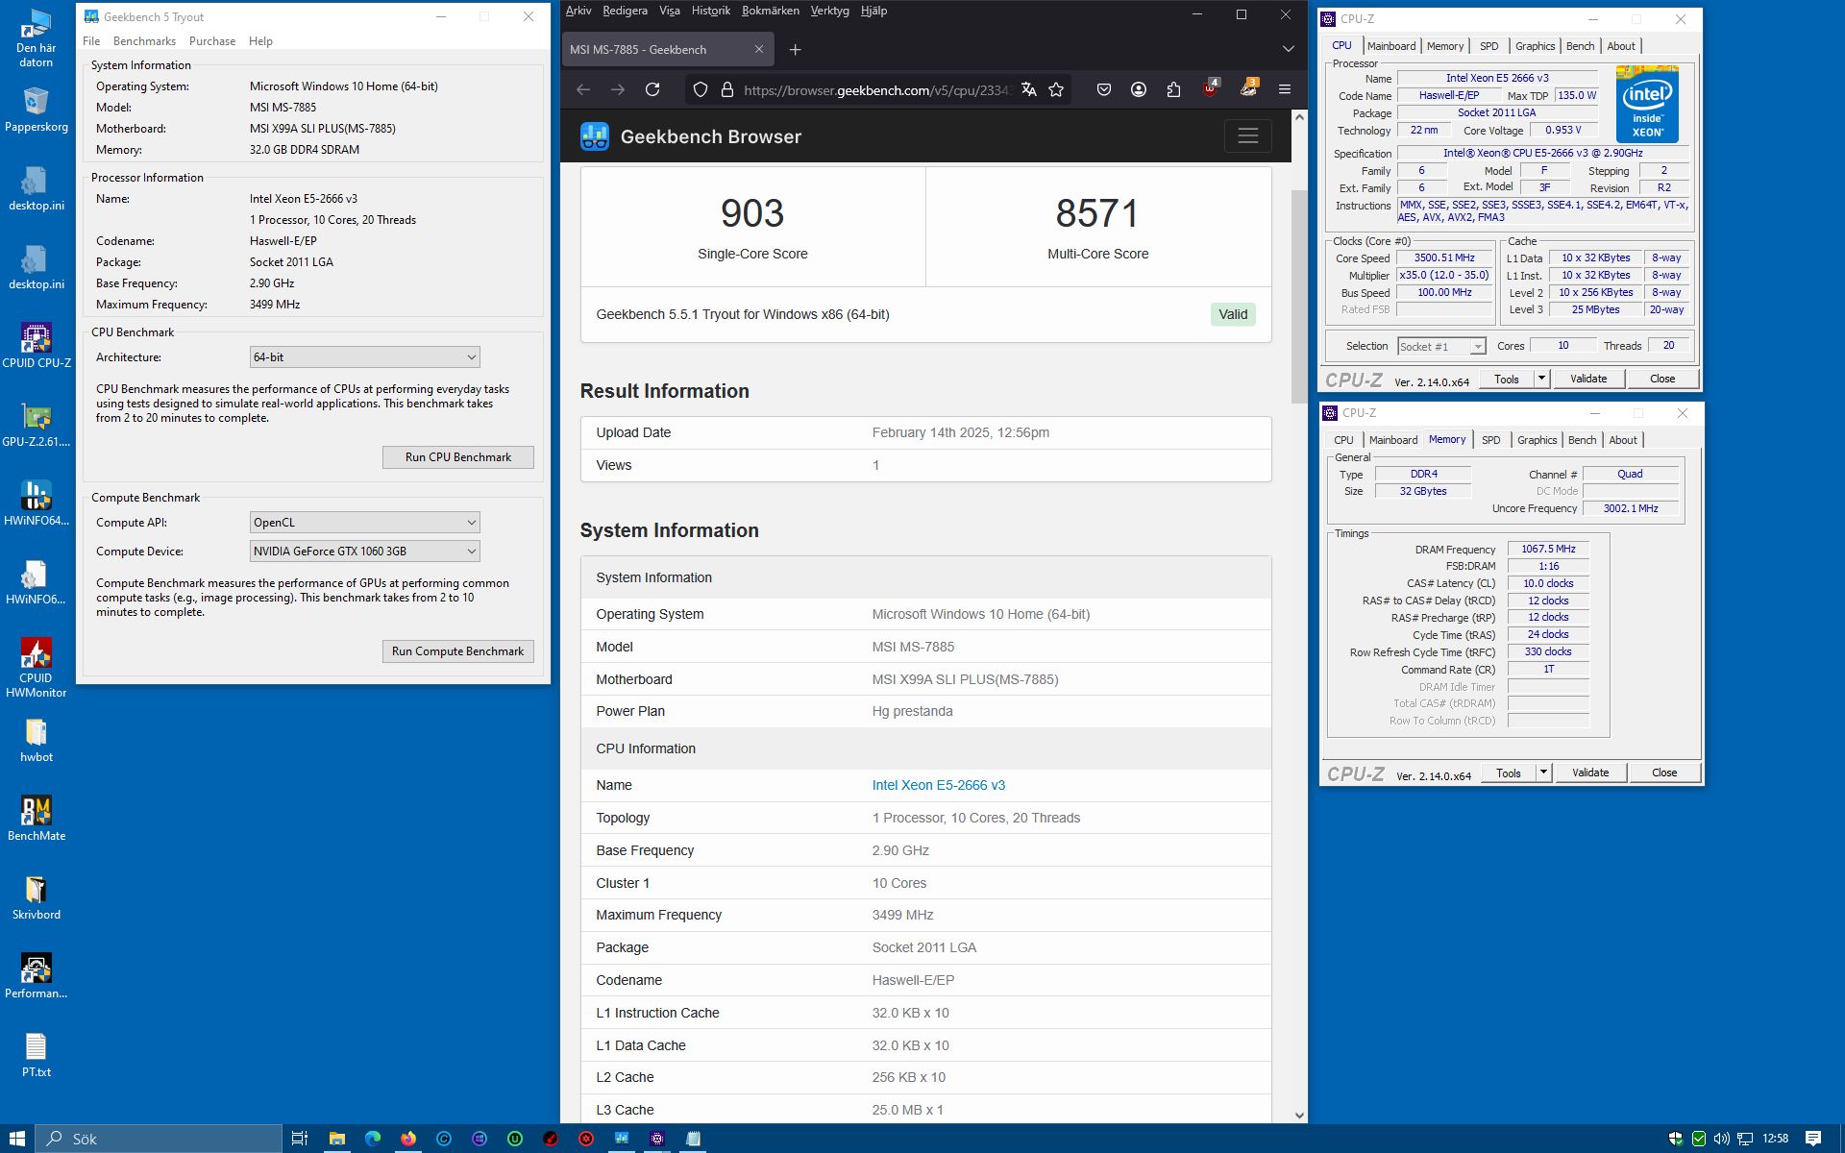Open CPUID HWMonitor desktop icon
Screen dimensions: 1845x1153
tap(37, 667)
